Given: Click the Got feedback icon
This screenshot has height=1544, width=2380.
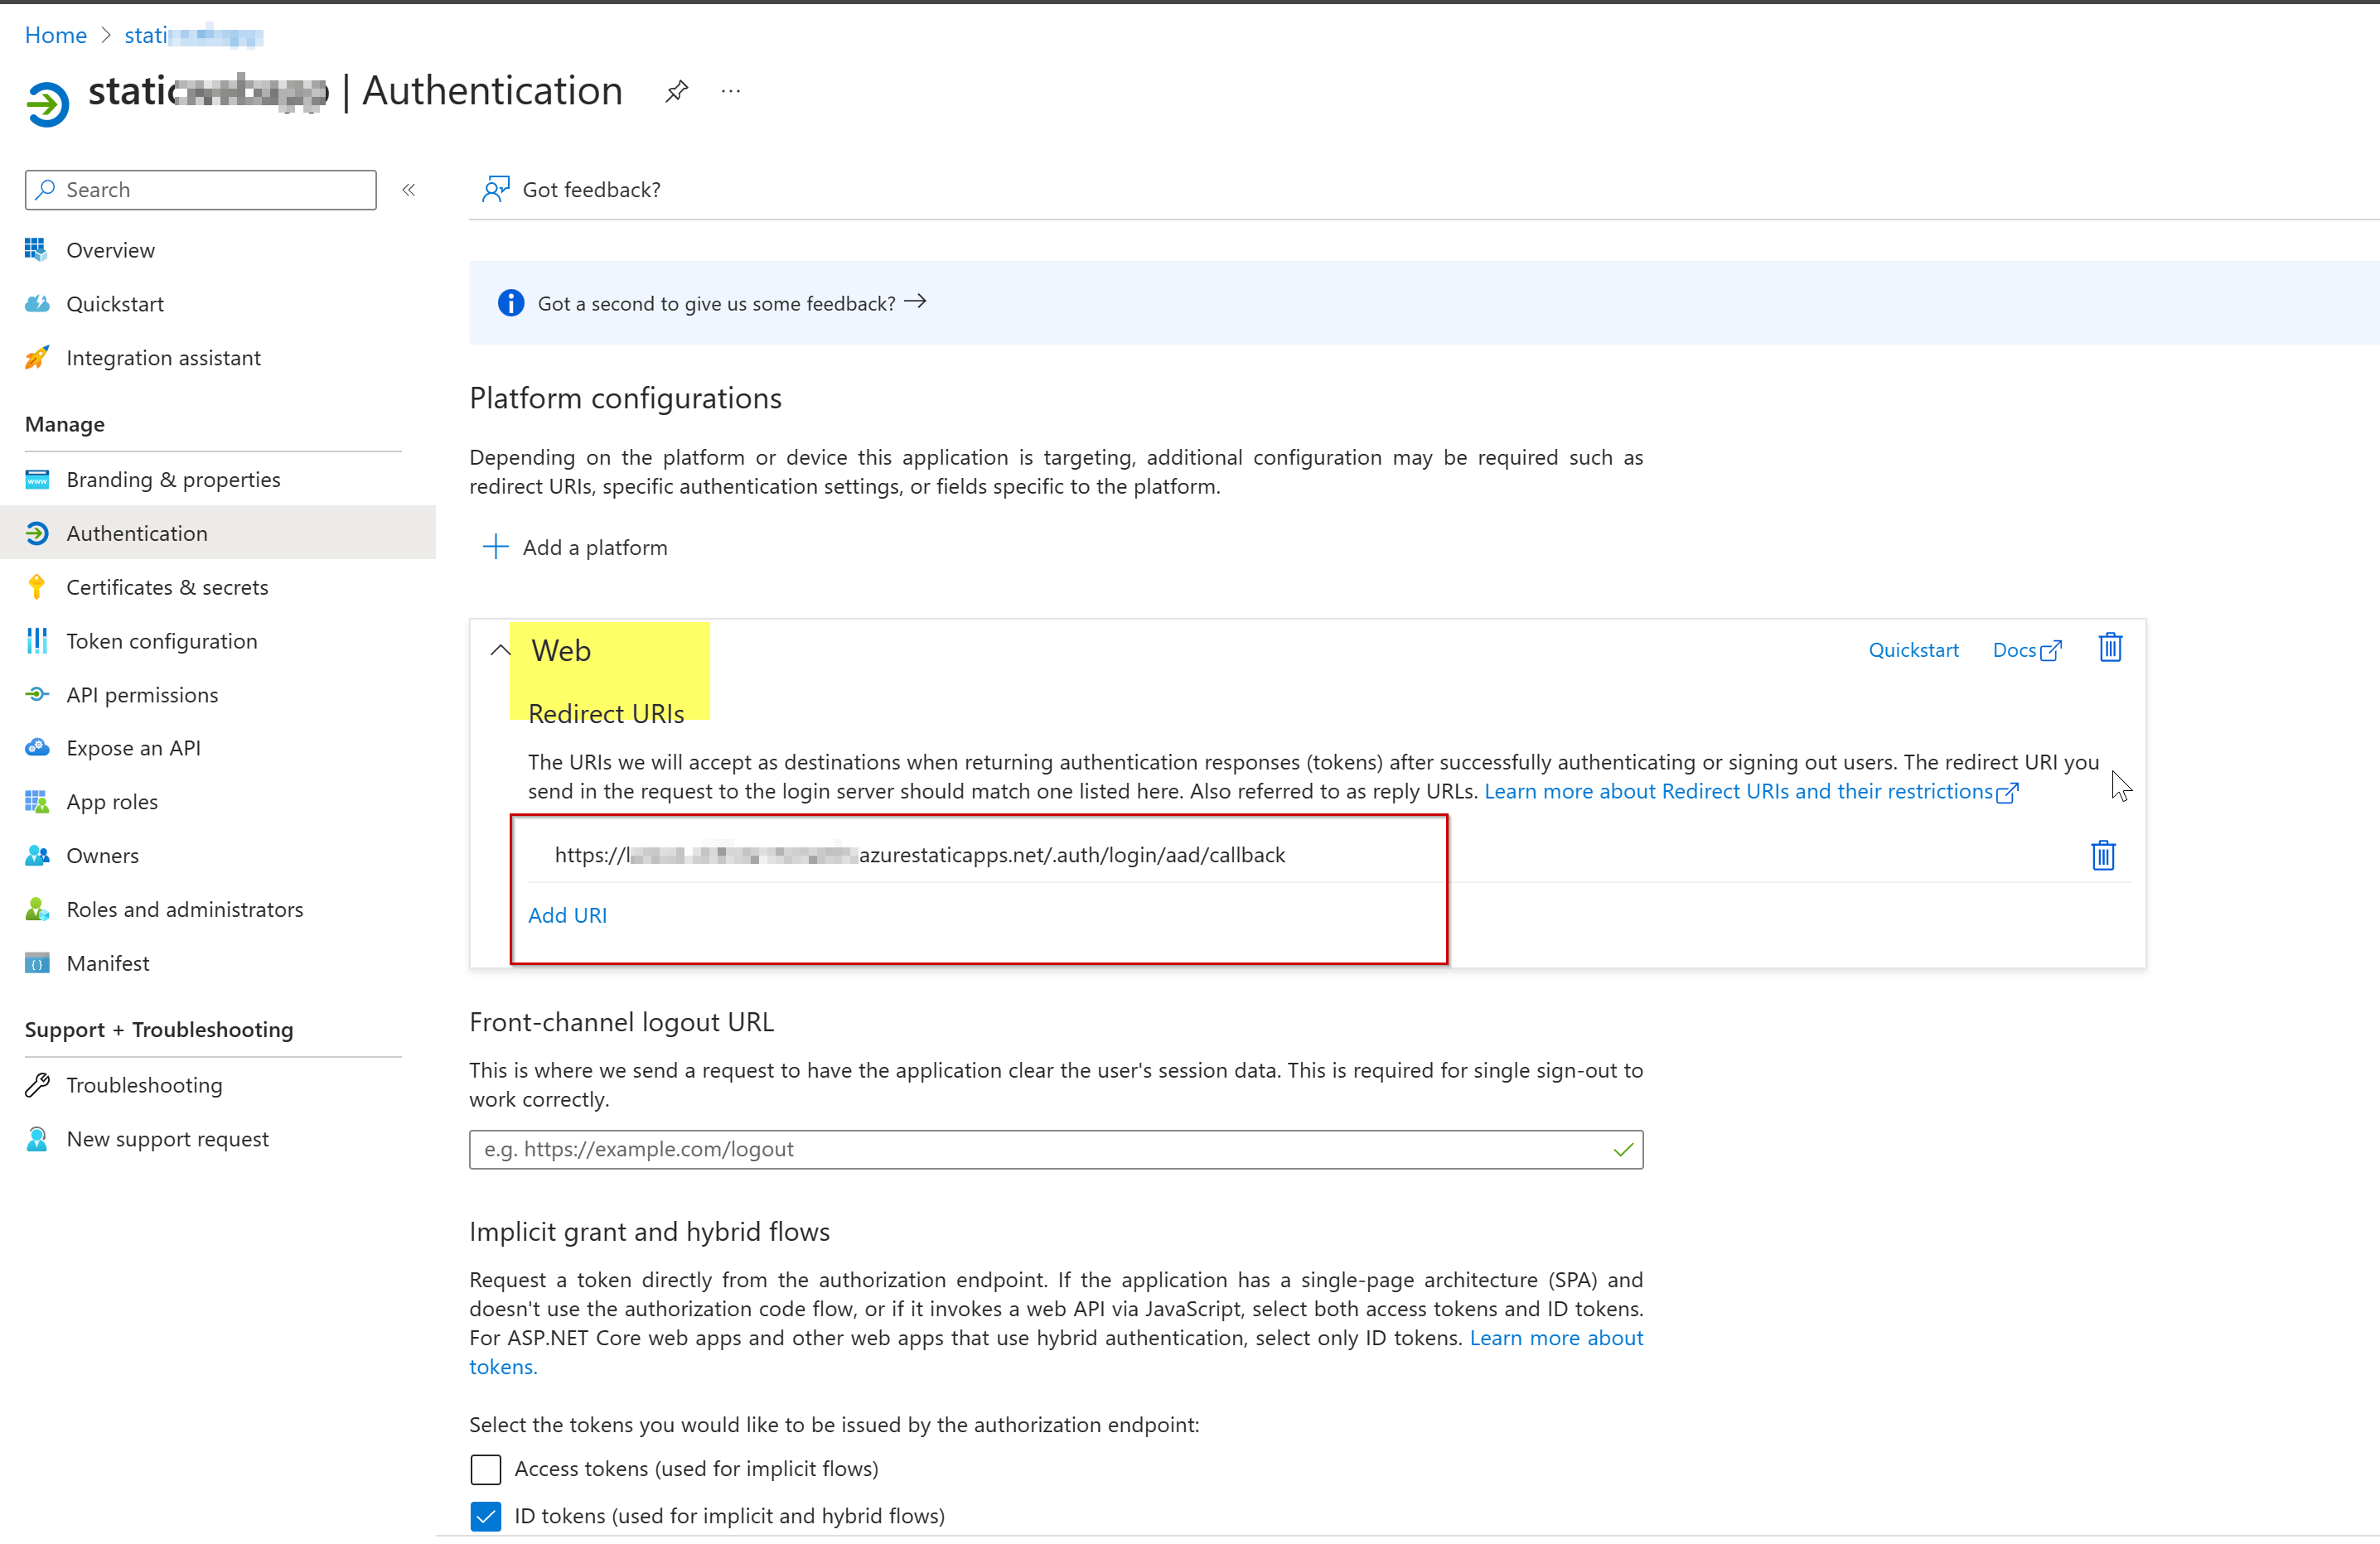Looking at the screenshot, I should [496, 189].
